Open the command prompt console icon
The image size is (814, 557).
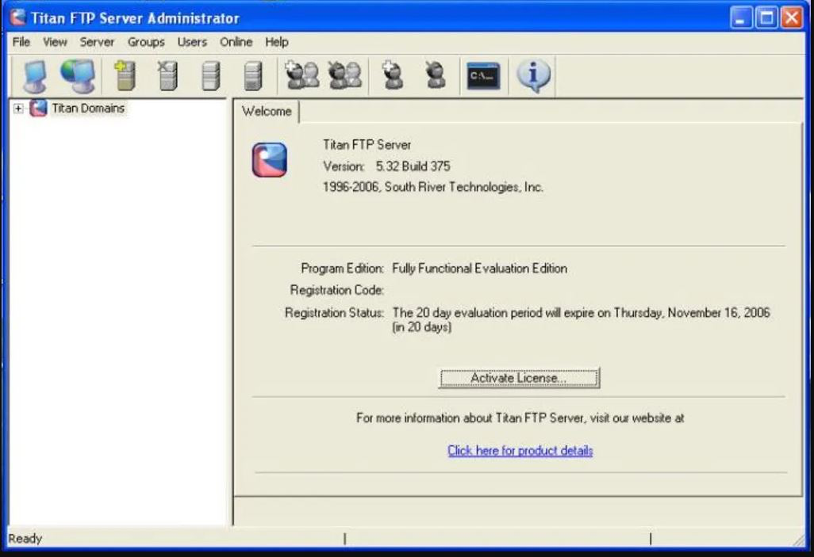pyautogui.click(x=483, y=76)
